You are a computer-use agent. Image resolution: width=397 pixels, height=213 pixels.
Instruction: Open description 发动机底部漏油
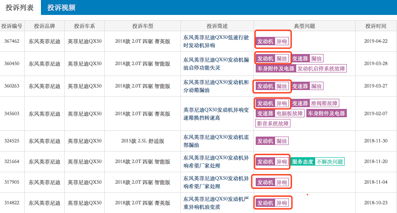click(x=216, y=141)
